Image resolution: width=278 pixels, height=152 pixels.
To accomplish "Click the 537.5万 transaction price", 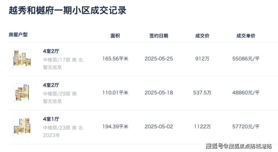I will coord(202,93).
